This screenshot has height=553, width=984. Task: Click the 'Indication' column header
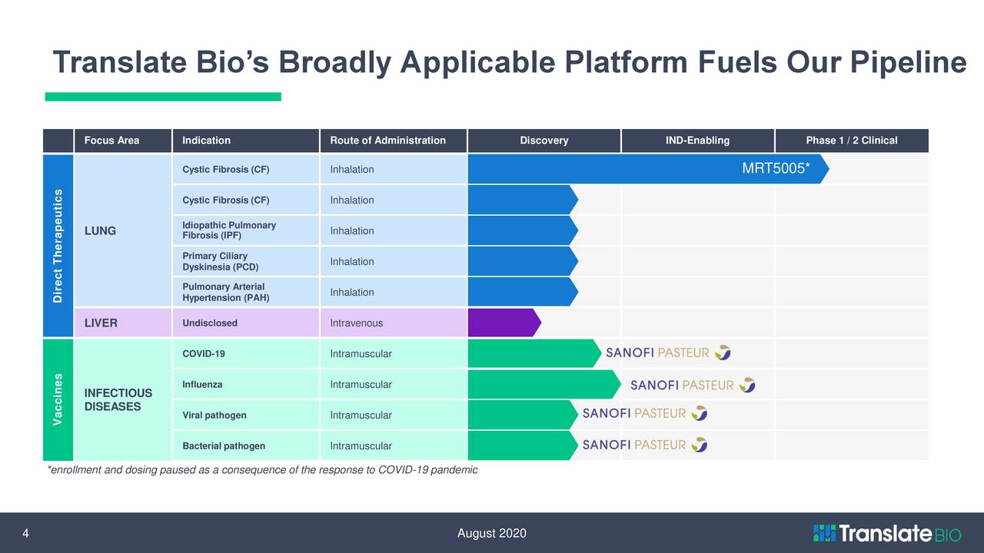245,141
